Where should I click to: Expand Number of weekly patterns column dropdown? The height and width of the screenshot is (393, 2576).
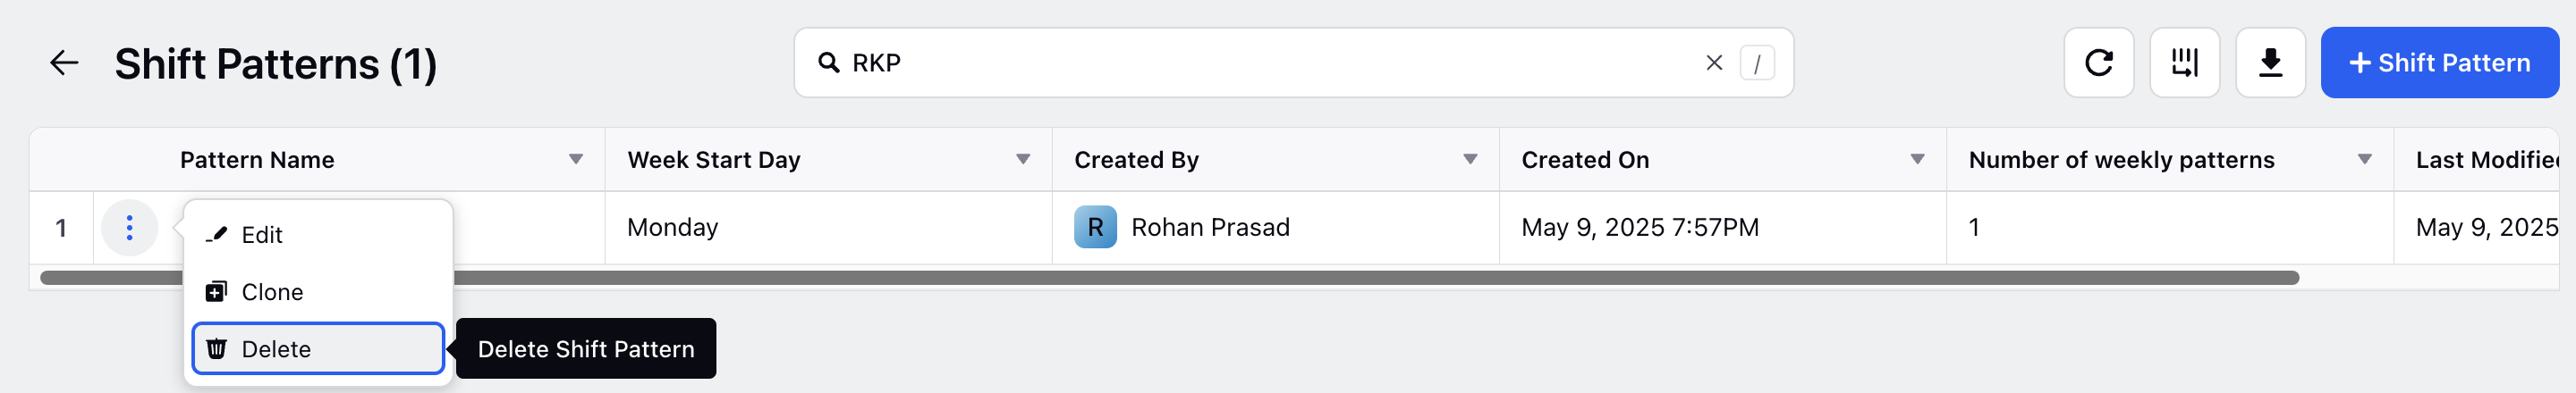[x=2364, y=160]
